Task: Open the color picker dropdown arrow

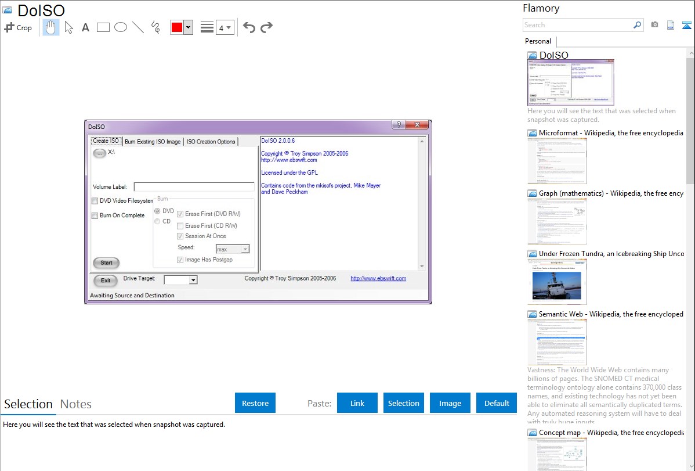Action: [189, 27]
